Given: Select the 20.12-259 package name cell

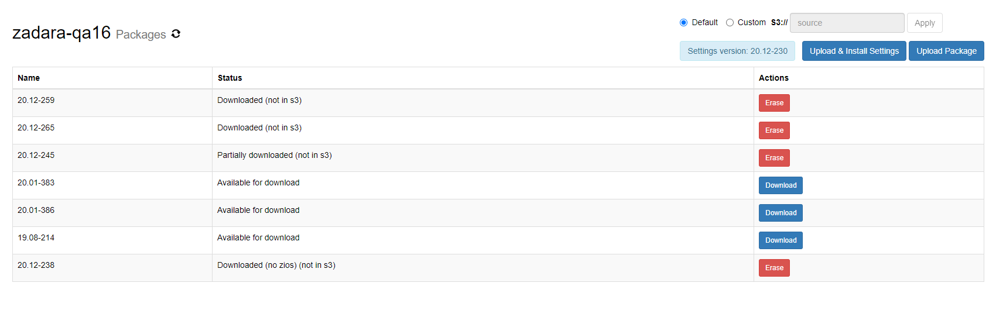Looking at the screenshot, I should click(x=112, y=103).
